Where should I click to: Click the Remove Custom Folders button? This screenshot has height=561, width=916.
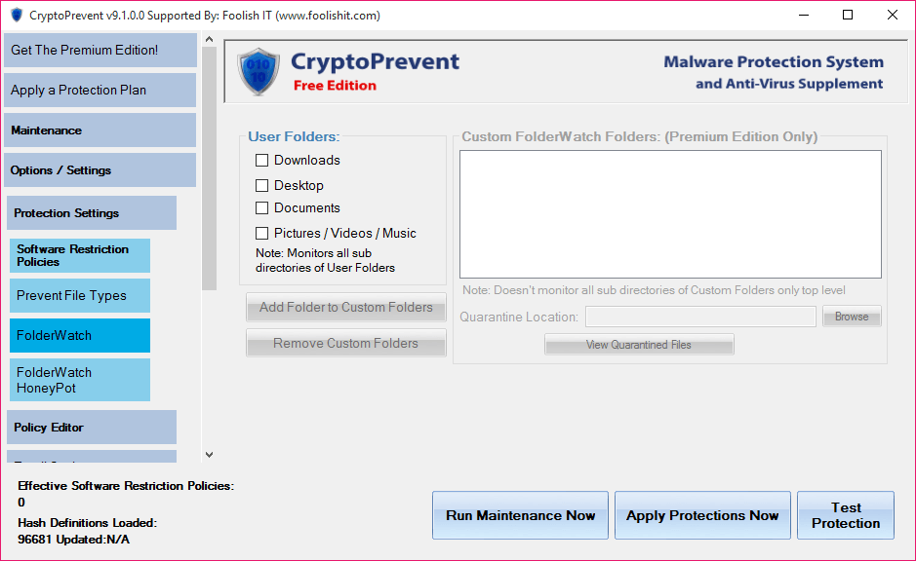346,343
